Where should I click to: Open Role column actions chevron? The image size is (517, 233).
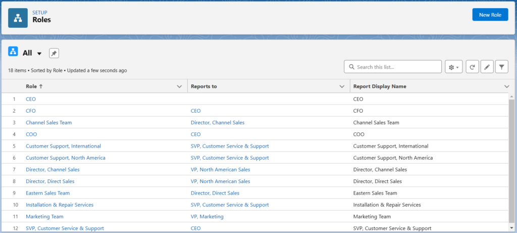click(x=179, y=86)
